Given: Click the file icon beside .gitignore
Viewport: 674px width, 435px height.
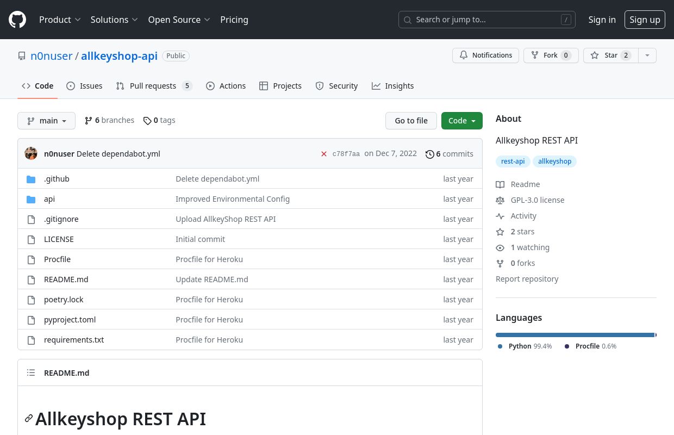Looking at the screenshot, I should coord(31,219).
